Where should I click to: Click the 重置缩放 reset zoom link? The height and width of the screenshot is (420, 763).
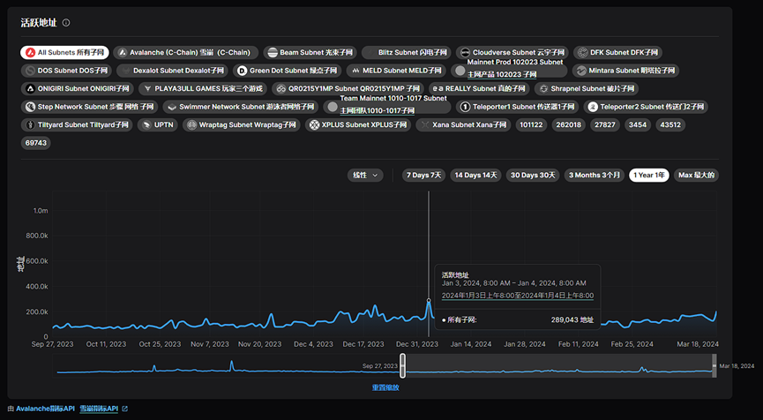(x=384, y=387)
